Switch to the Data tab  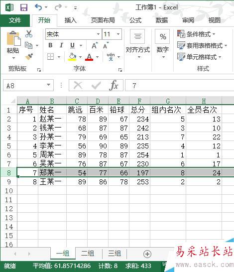(x=161, y=20)
